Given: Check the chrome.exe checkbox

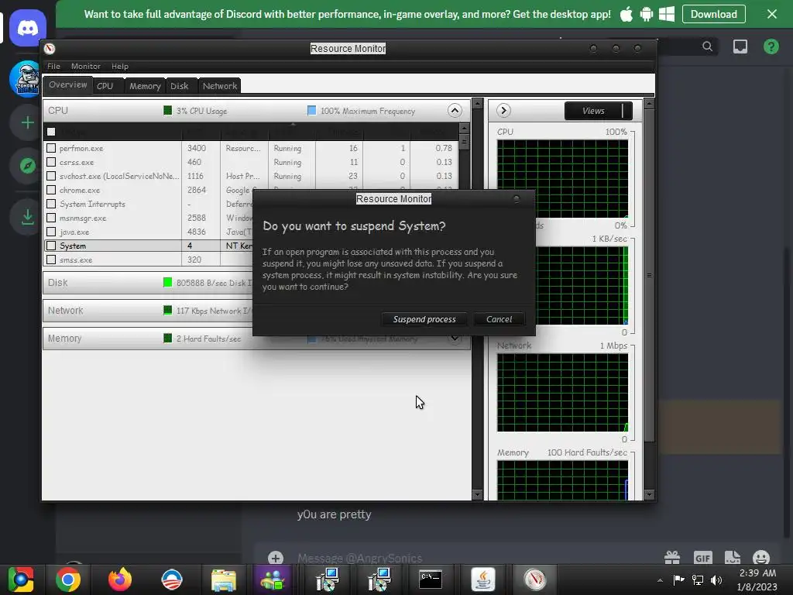Looking at the screenshot, I should pos(51,190).
